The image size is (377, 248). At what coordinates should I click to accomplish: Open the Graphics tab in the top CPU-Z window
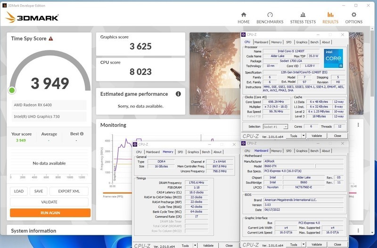[302, 42]
